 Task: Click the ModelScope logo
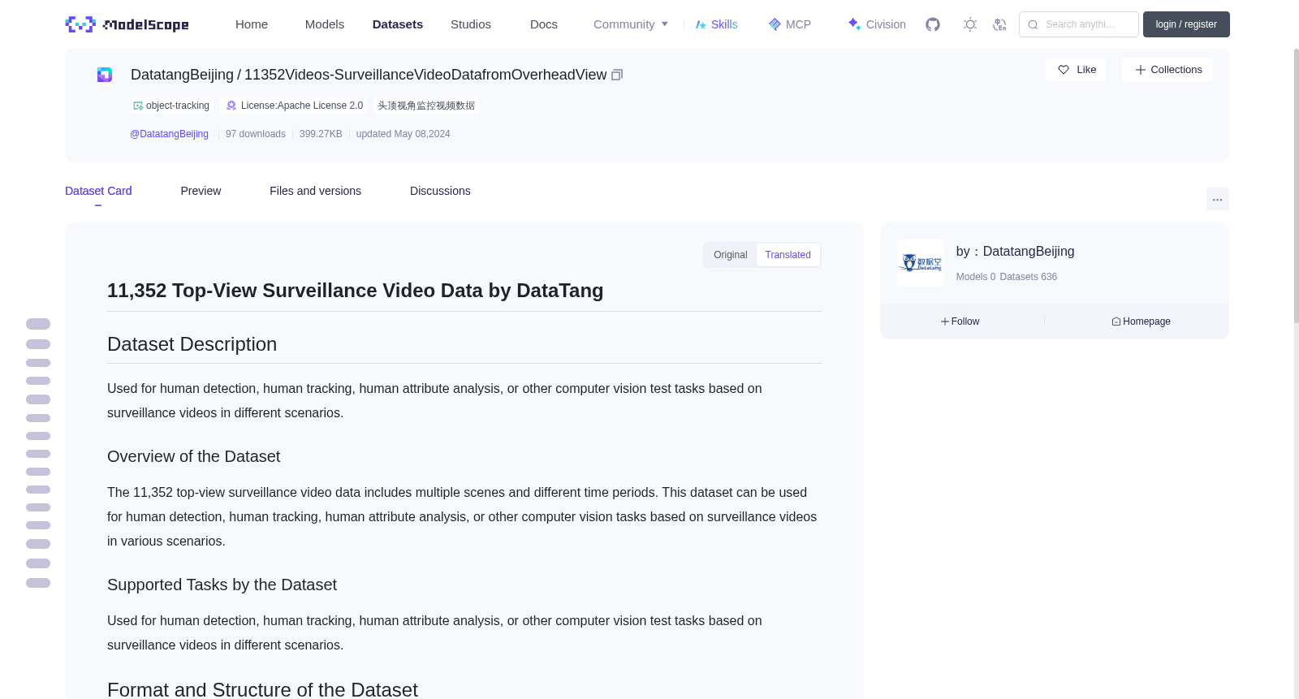coord(127,24)
